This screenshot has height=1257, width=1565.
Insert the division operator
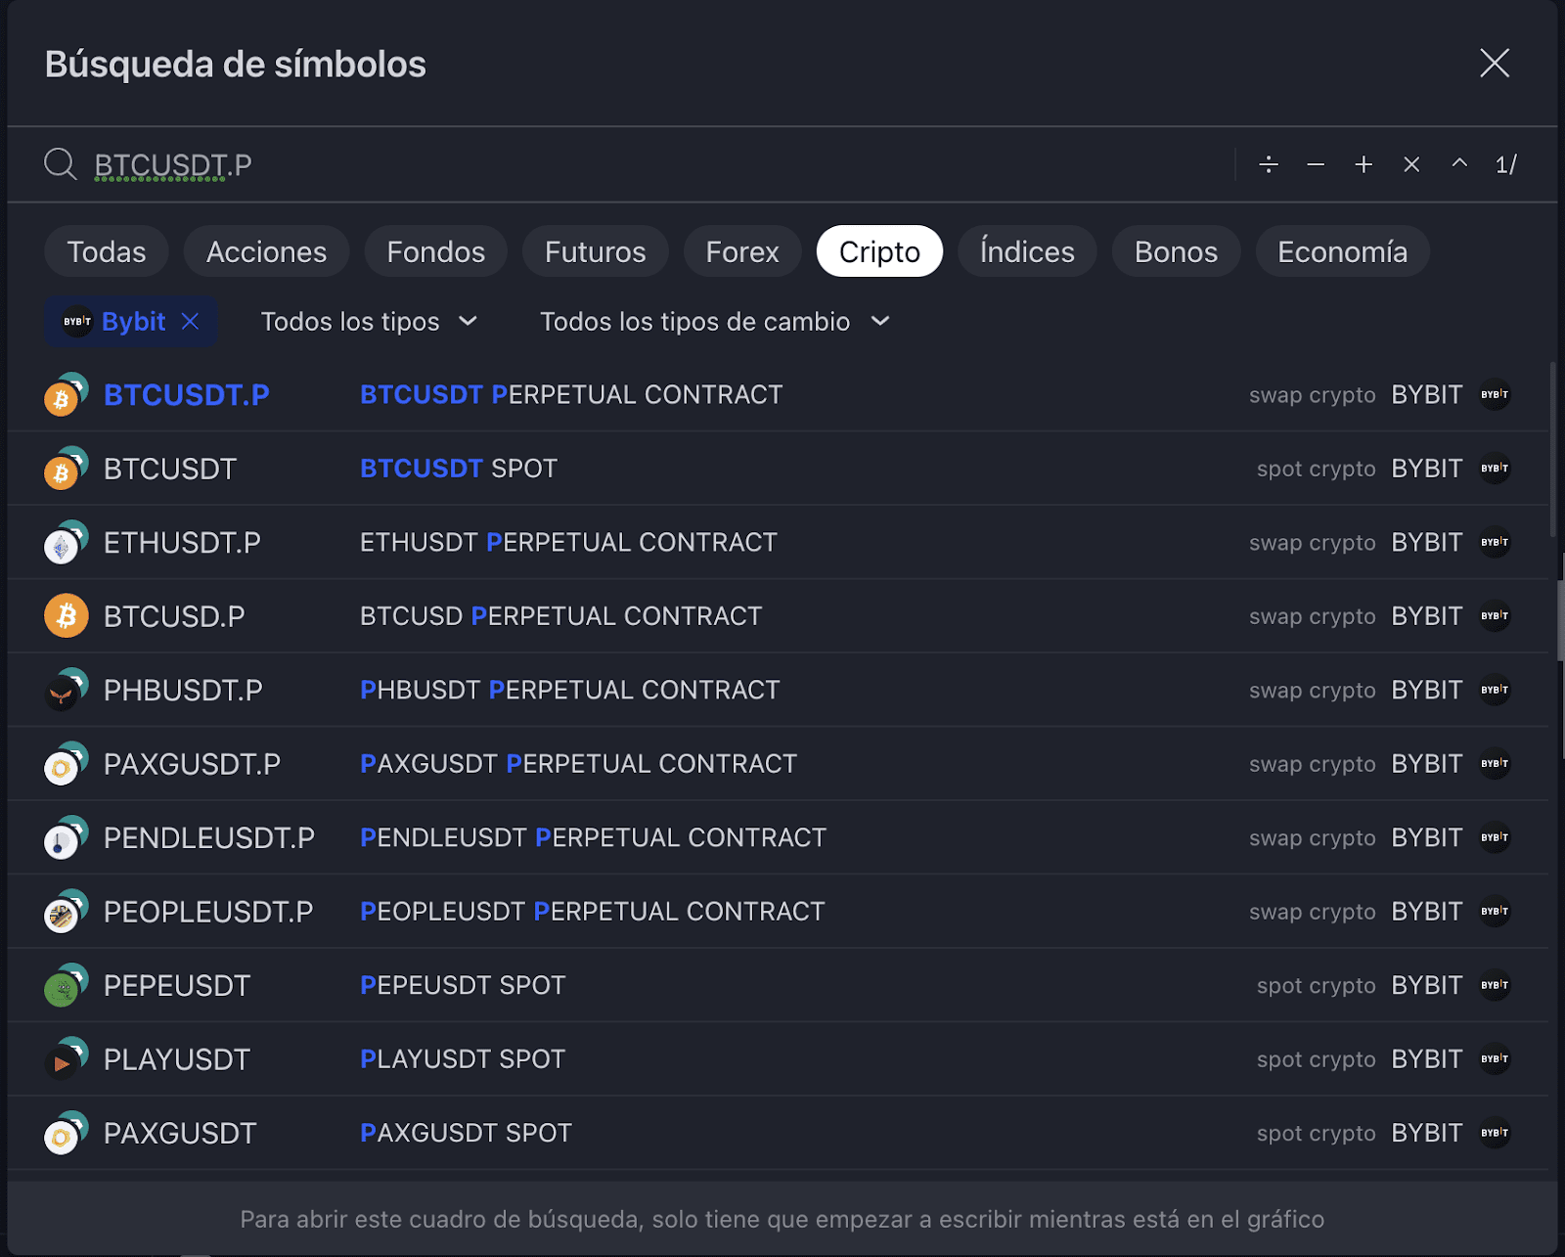1269,164
